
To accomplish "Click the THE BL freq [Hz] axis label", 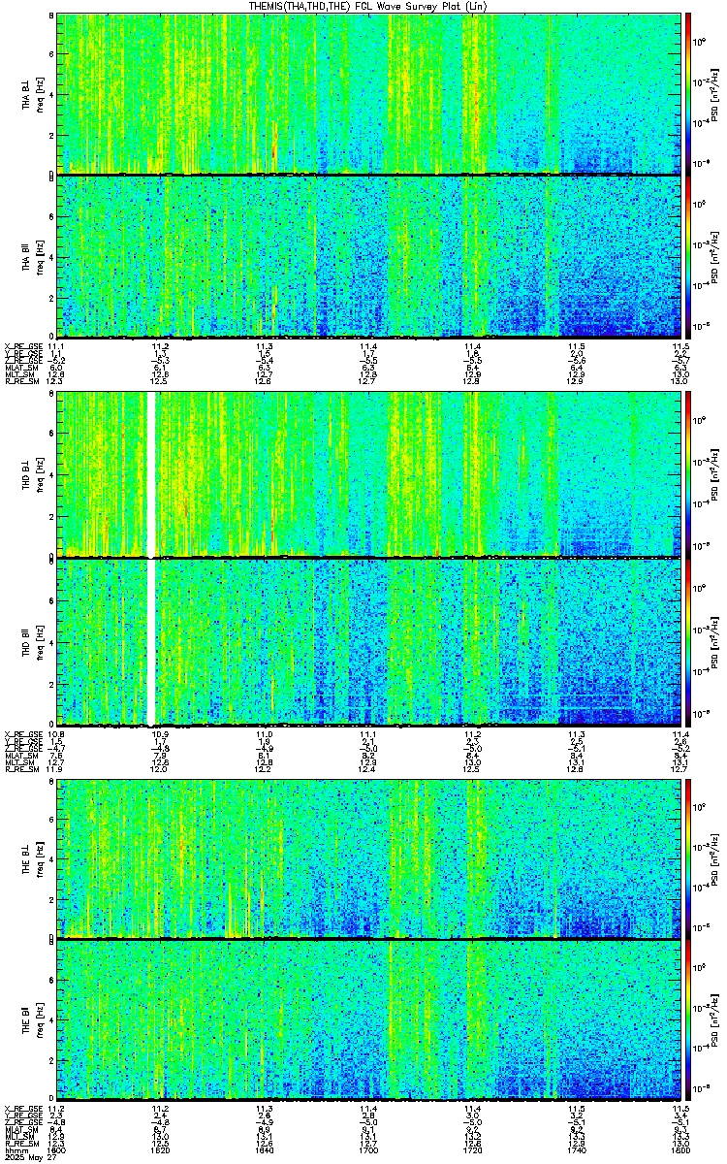I will [x=40, y=858].
